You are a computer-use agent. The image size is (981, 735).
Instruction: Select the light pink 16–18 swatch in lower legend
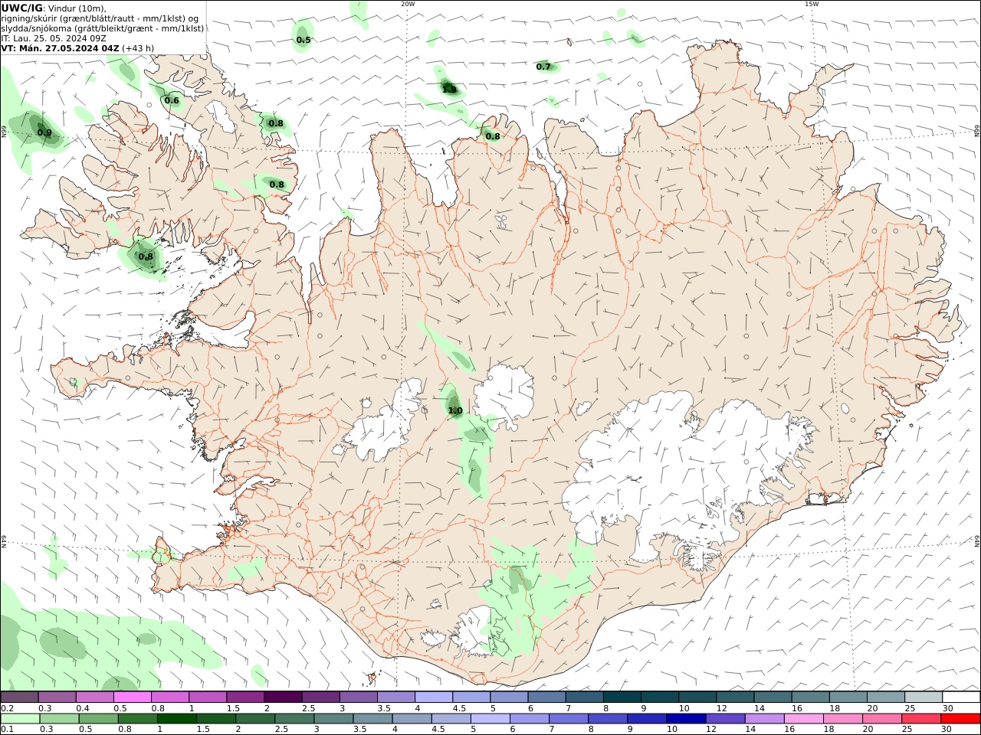click(x=803, y=719)
